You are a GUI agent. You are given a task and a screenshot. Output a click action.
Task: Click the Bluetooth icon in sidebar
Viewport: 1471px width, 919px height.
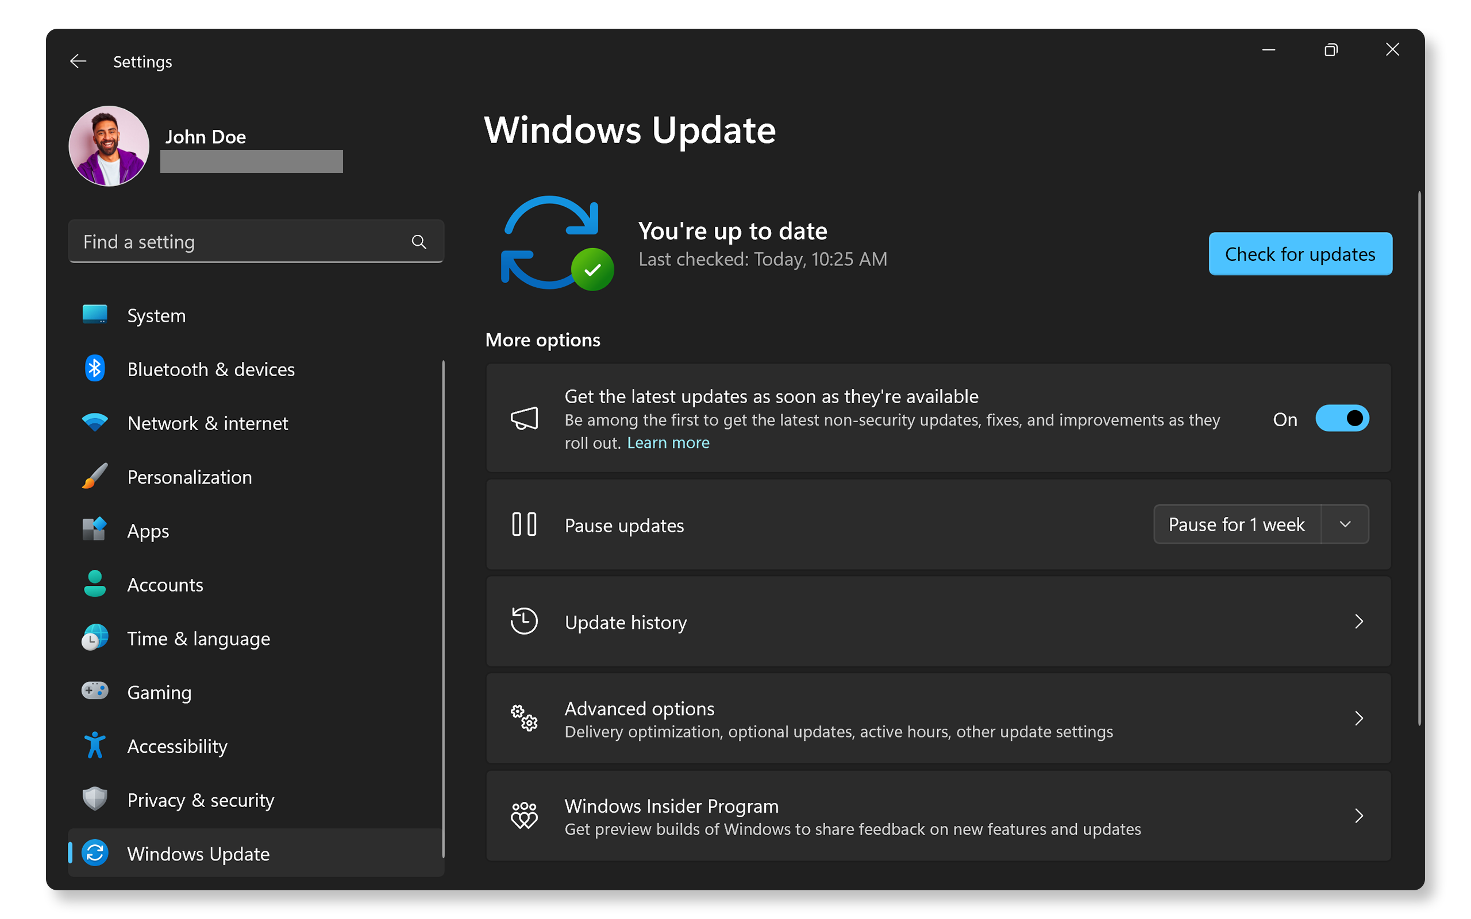pos(95,369)
